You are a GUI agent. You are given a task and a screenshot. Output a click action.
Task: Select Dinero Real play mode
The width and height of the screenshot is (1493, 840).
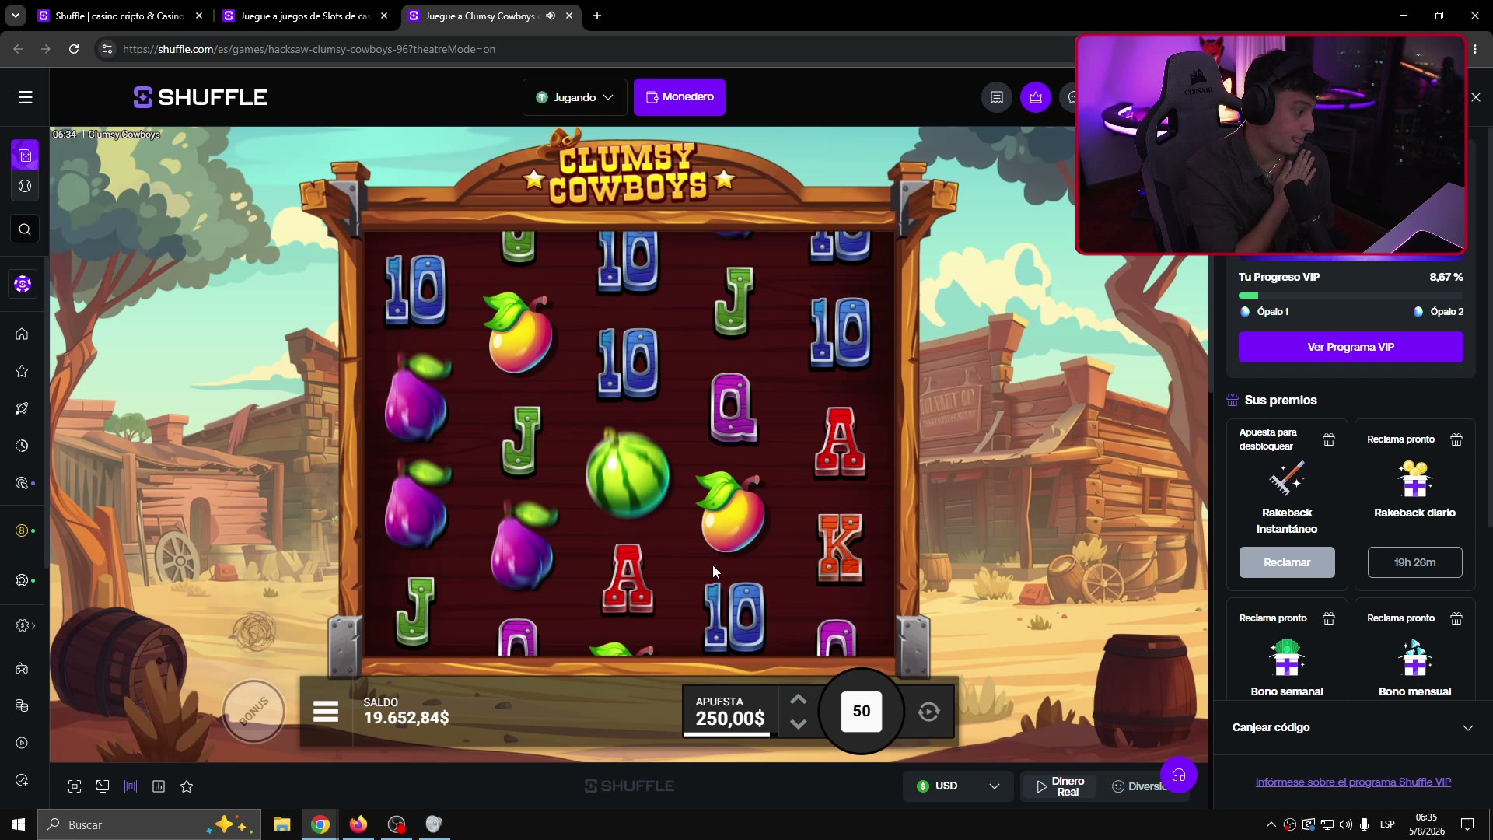coord(1059,786)
